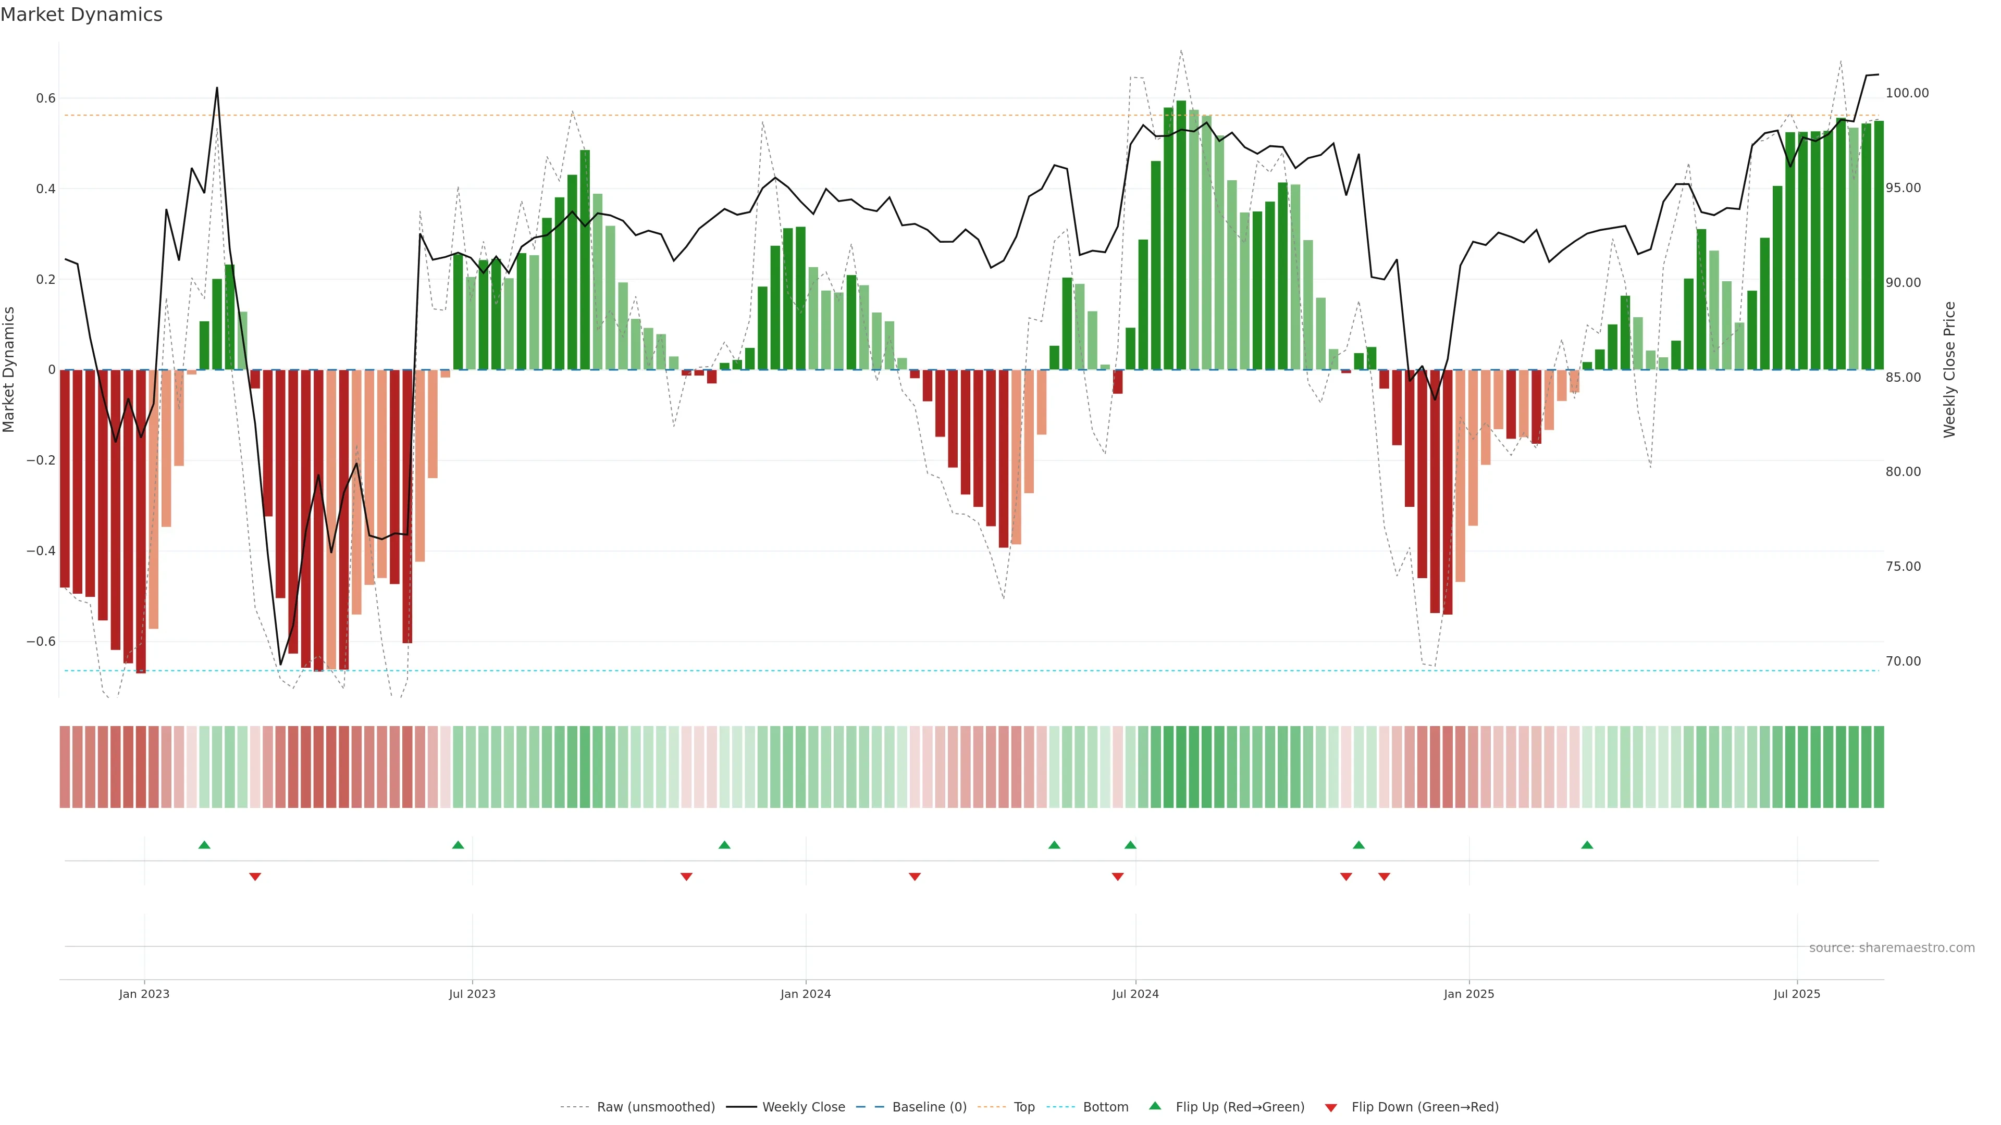The width and height of the screenshot is (2001, 1125).
Task: Click the Jul 2025 x-axis label
Action: 1797,994
